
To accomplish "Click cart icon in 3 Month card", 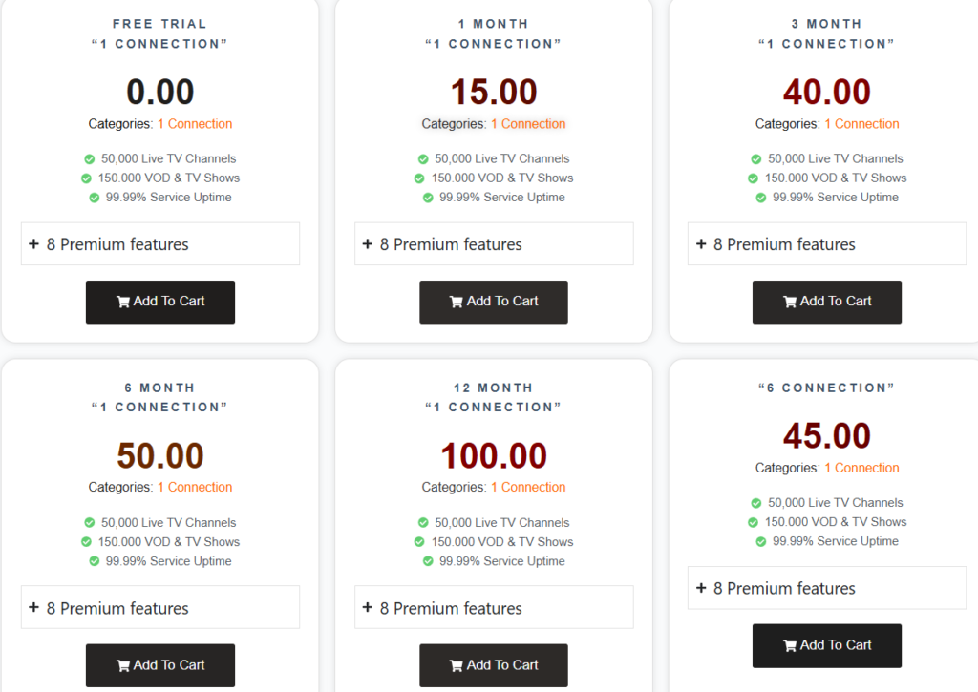I will (x=790, y=302).
